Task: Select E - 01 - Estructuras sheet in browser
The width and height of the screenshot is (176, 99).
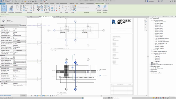Action: click(158, 68)
